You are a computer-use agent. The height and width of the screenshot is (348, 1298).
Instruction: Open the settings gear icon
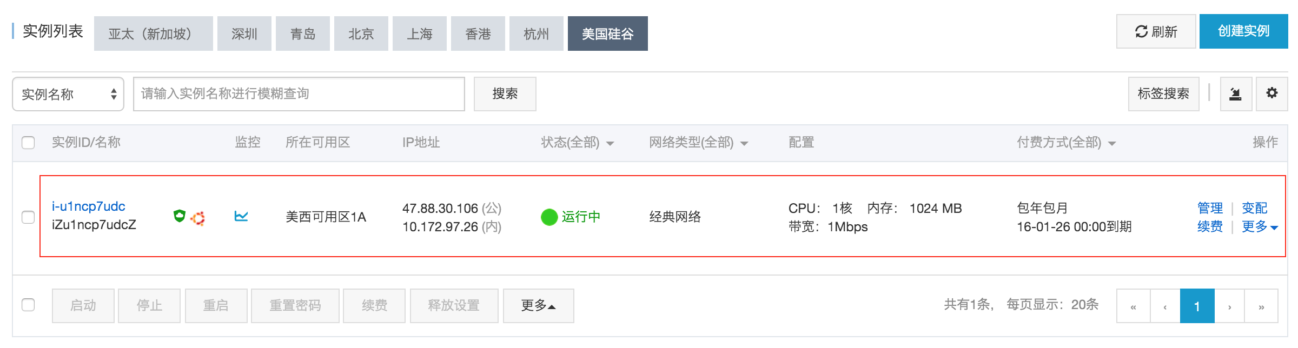tap(1271, 93)
